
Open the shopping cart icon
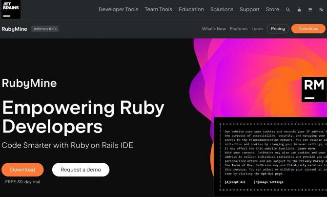(310, 10)
